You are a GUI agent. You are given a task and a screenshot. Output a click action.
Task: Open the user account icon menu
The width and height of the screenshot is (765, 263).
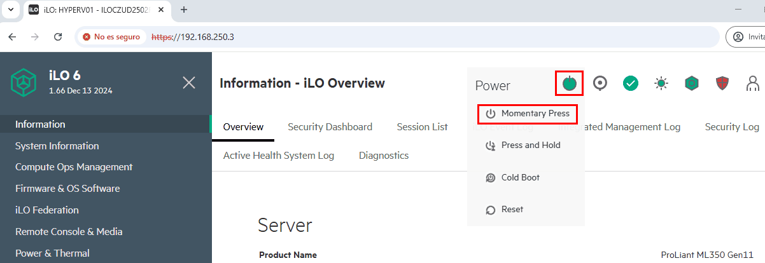[x=753, y=83]
